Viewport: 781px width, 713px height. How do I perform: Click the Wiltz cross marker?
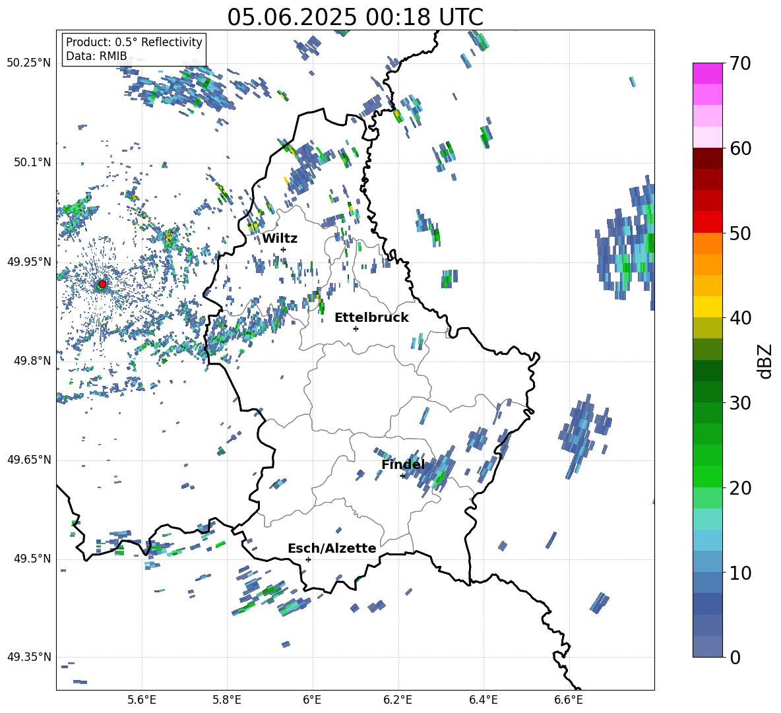click(284, 249)
